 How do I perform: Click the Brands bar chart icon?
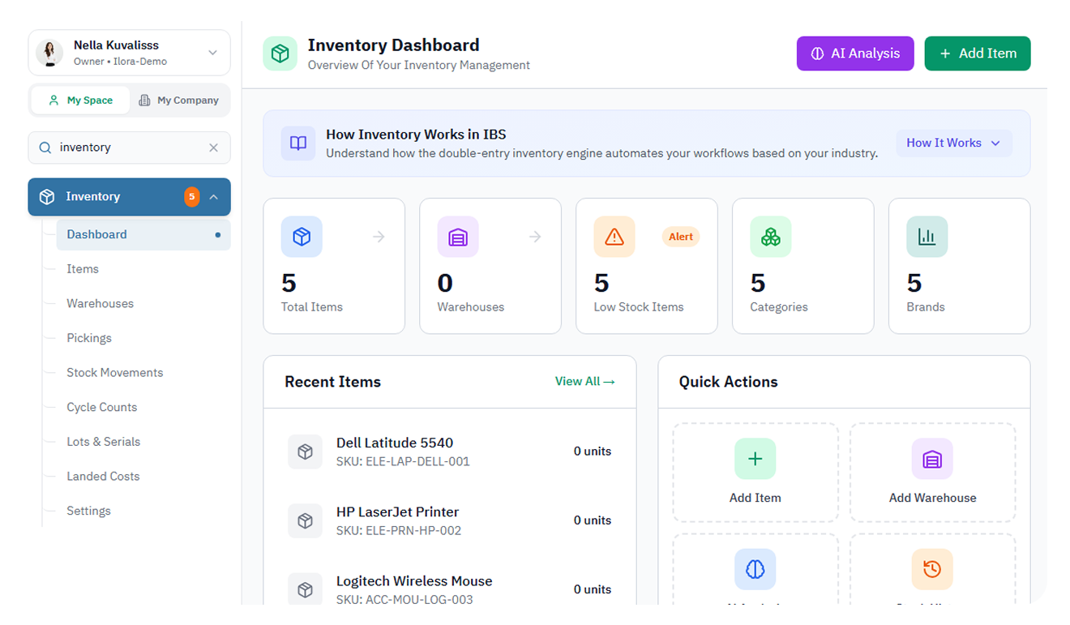pyautogui.click(x=927, y=237)
